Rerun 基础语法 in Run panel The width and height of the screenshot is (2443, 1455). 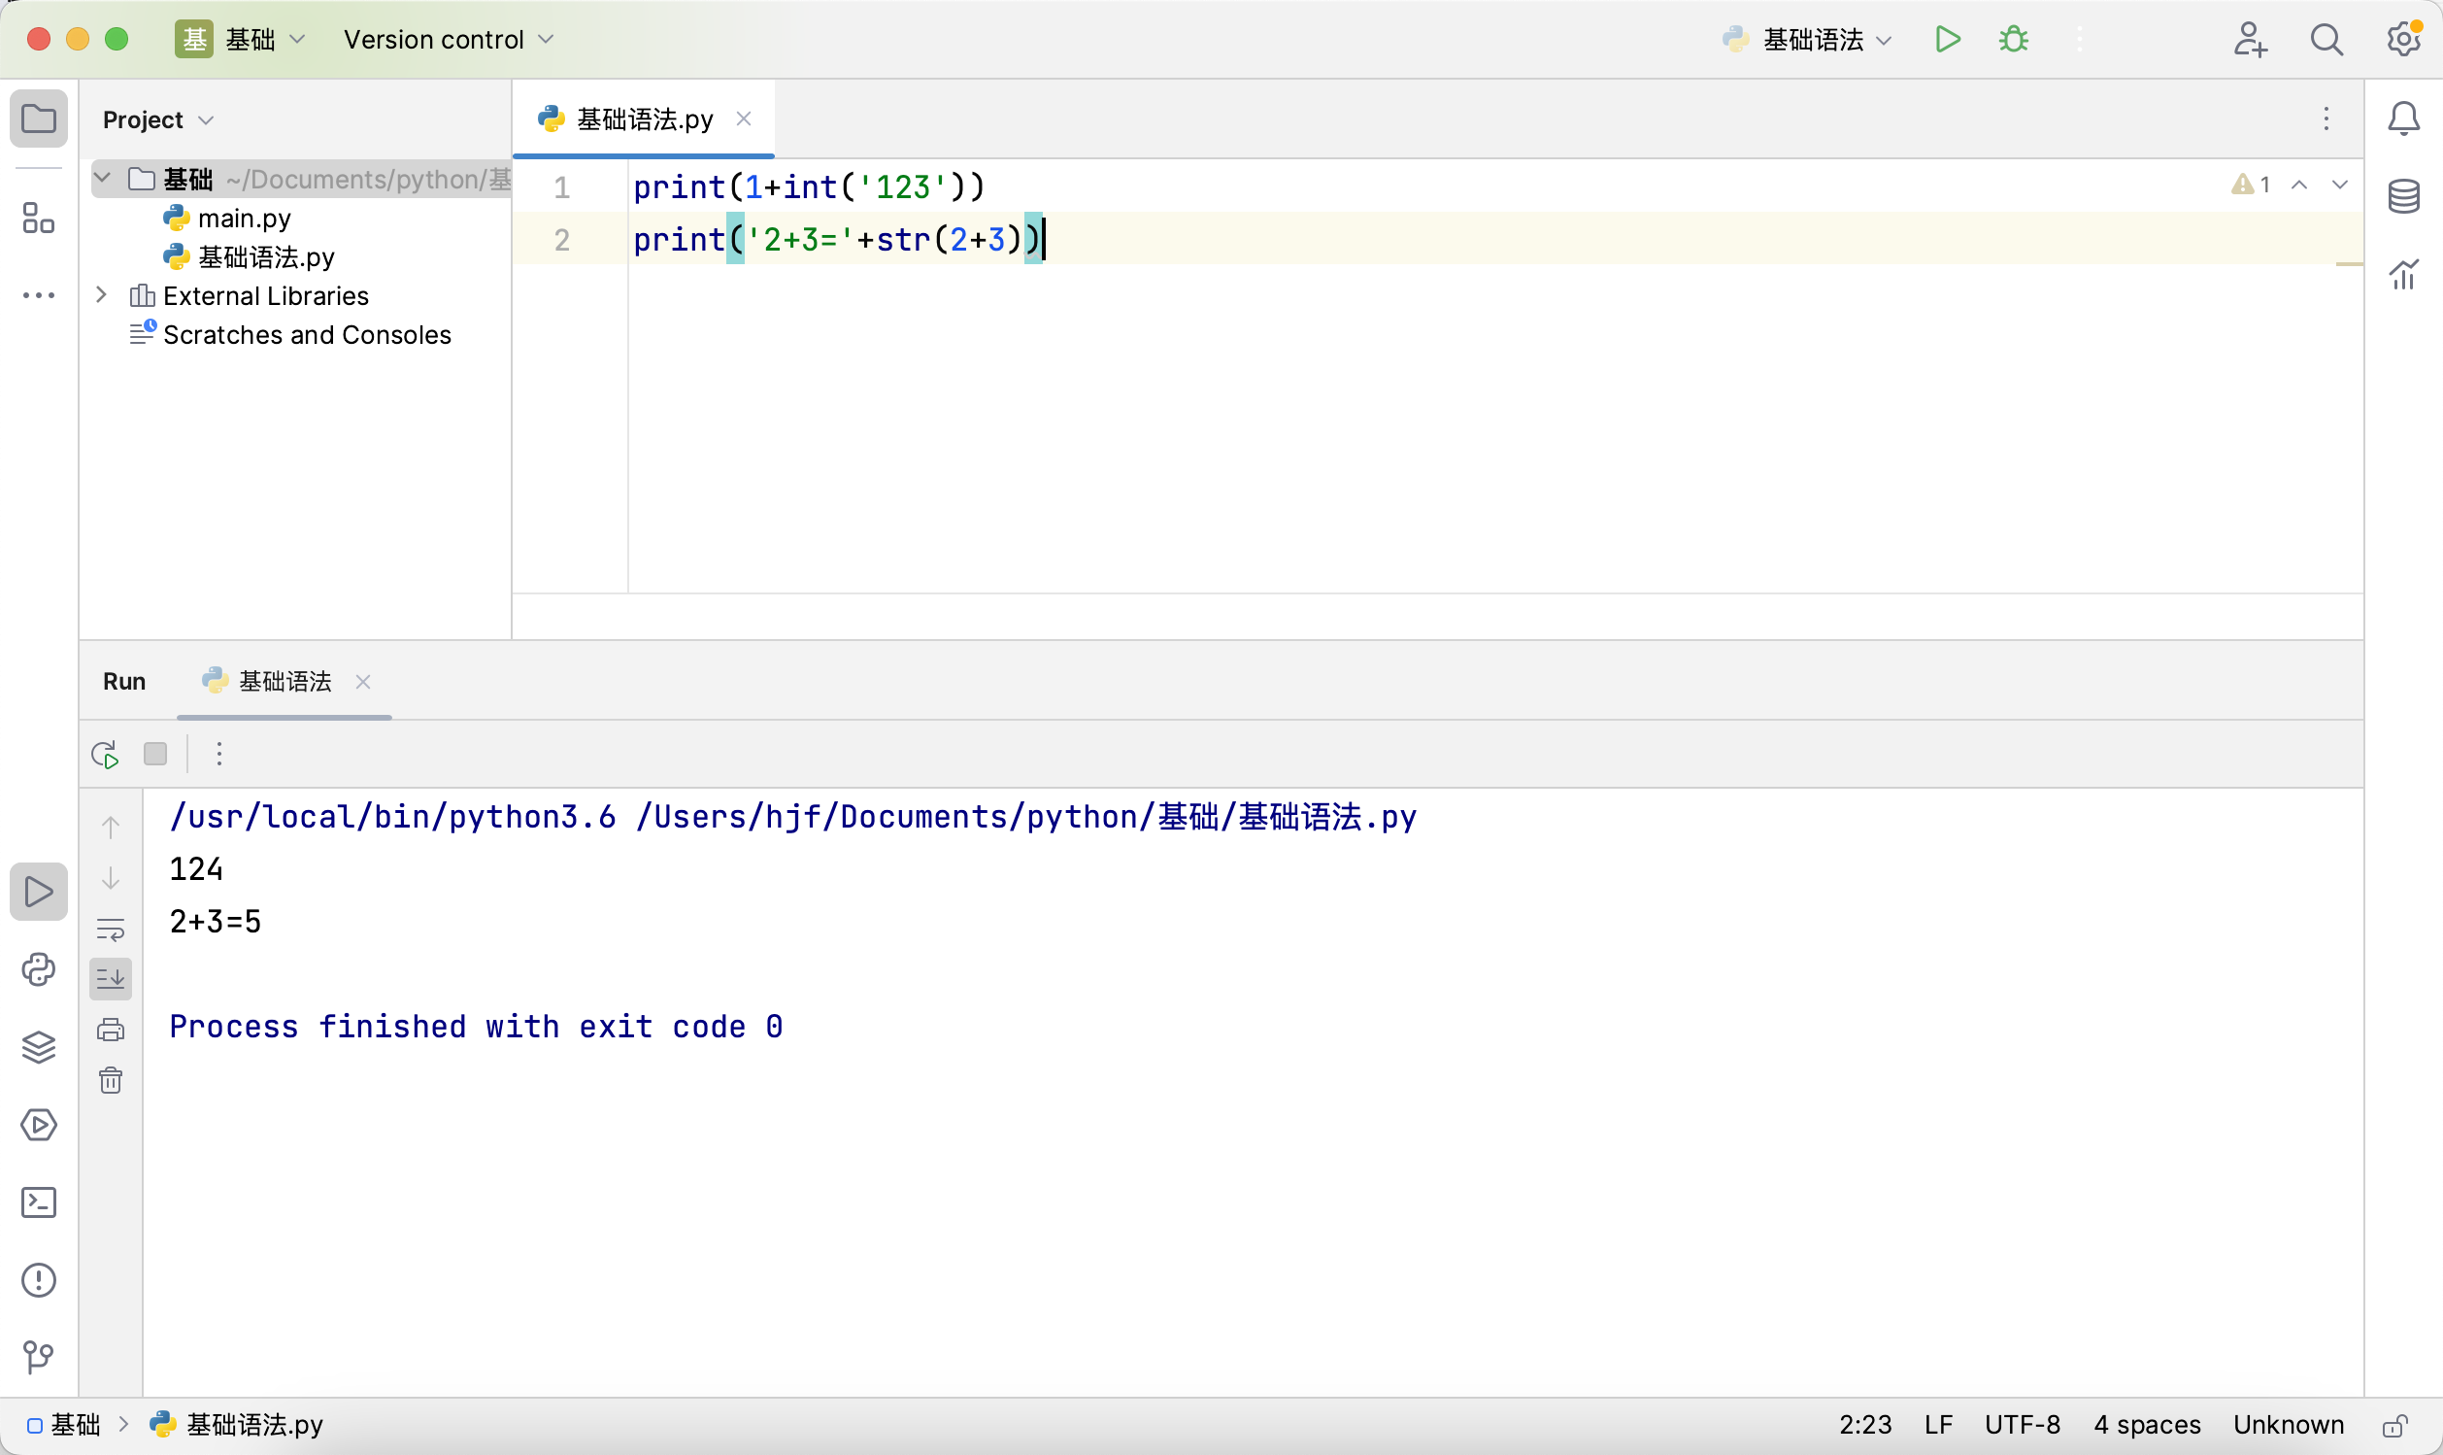coord(105,754)
